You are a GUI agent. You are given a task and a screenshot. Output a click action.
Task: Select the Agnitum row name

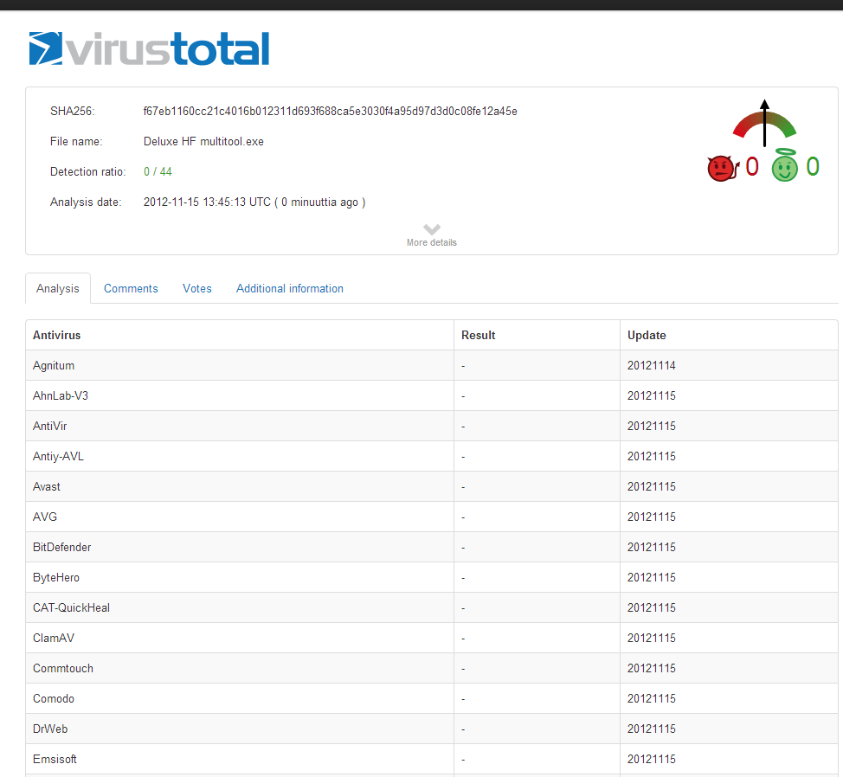tap(53, 365)
